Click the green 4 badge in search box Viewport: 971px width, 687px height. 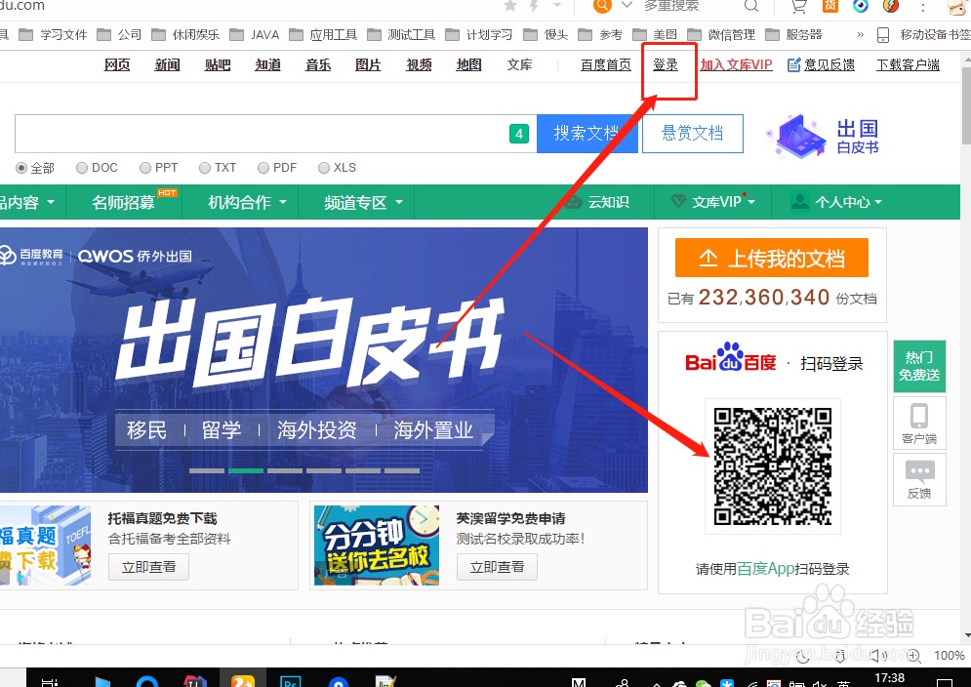click(x=519, y=133)
